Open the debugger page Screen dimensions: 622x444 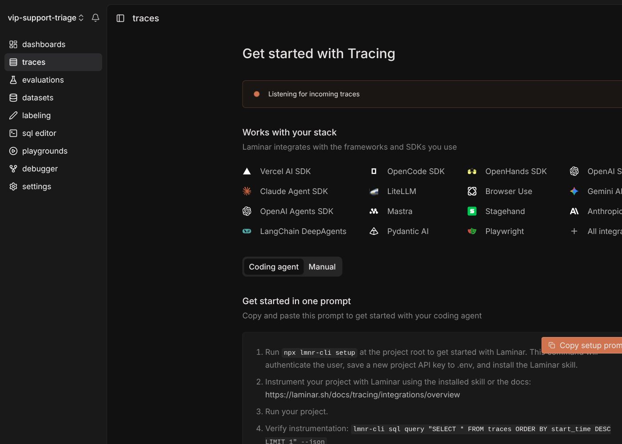(53, 169)
